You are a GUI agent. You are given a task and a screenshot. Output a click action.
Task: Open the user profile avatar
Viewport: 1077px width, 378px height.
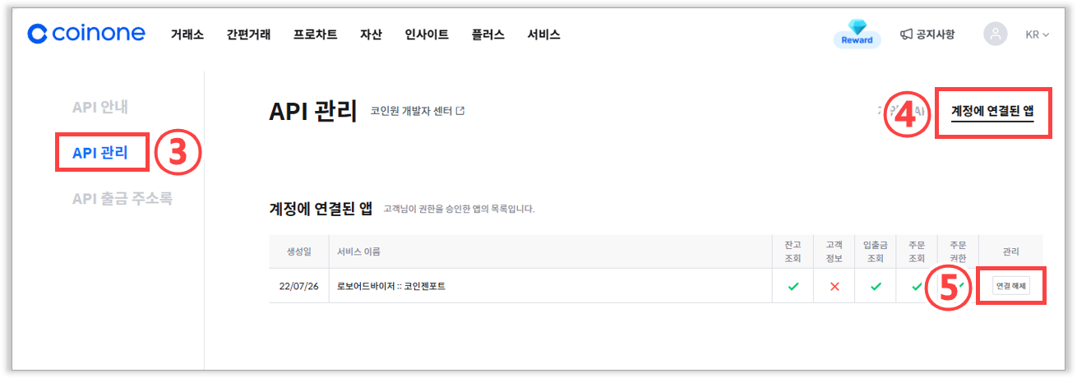[996, 34]
